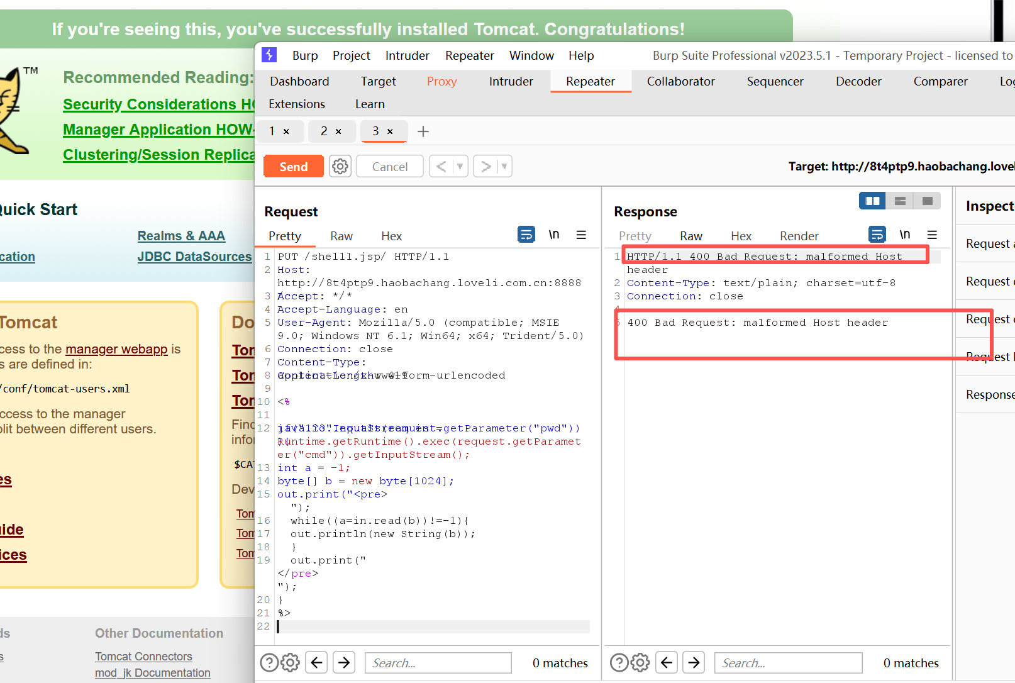
Task: Switch to the Dashboard tab
Action: [x=299, y=81]
